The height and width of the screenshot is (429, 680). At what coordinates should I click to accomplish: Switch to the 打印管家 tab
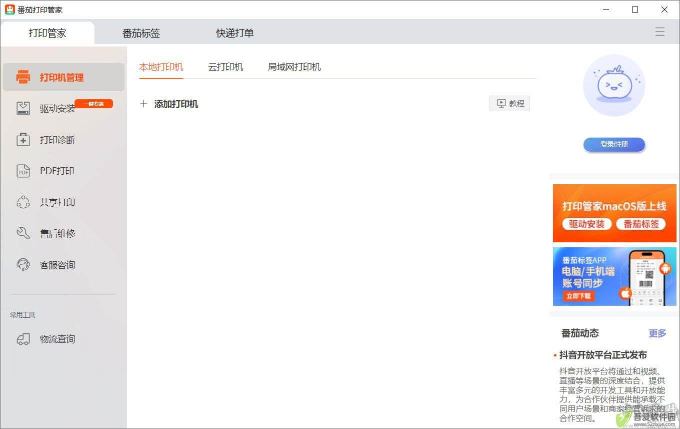pyautogui.click(x=47, y=33)
